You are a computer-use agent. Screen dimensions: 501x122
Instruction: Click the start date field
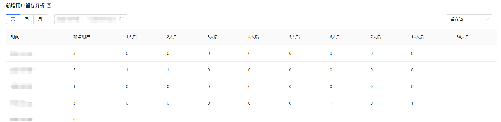[68, 19]
